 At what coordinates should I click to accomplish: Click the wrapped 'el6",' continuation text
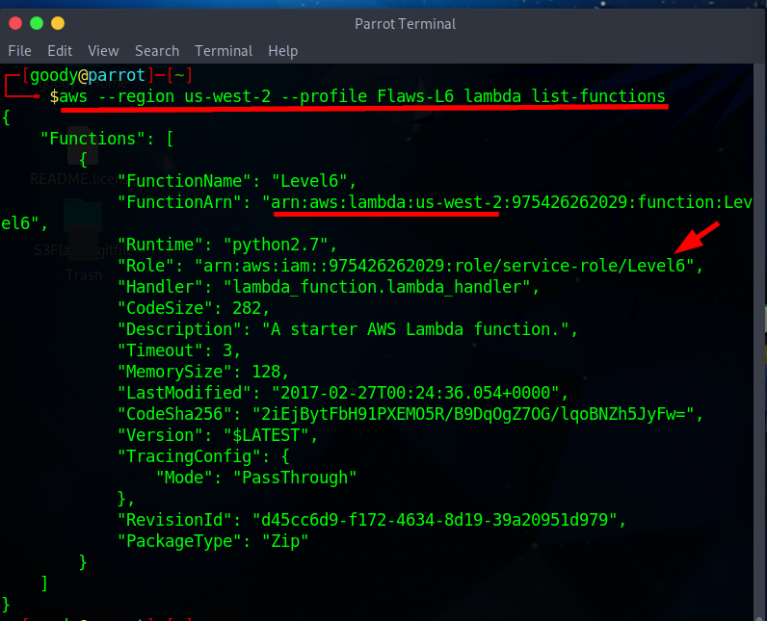coord(24,223)
